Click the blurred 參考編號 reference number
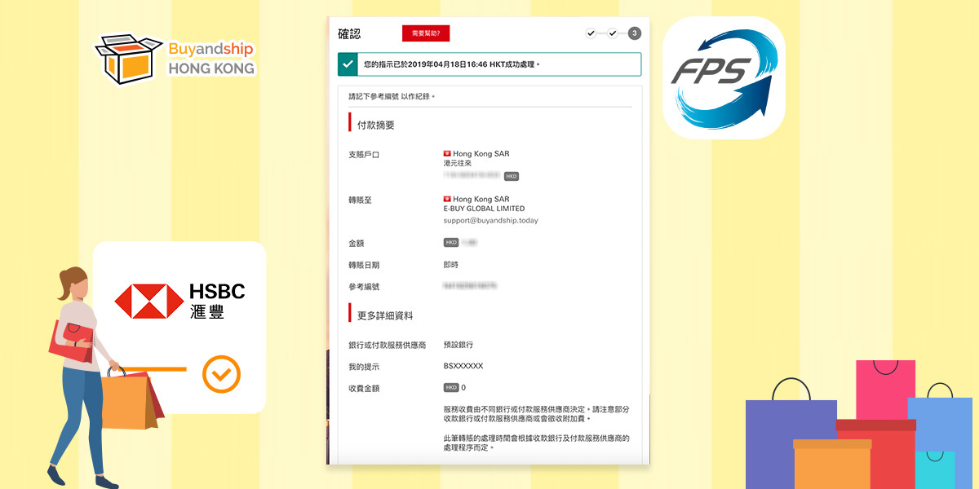This screenshot has width=979, height=489. (x=470, y=286)
